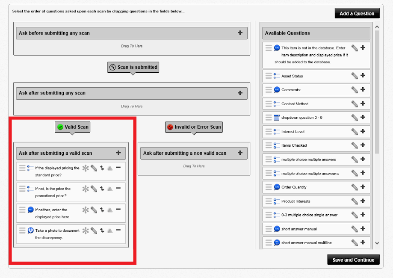Click plus on 'Ask after submitting any scan'

[240, 93]
